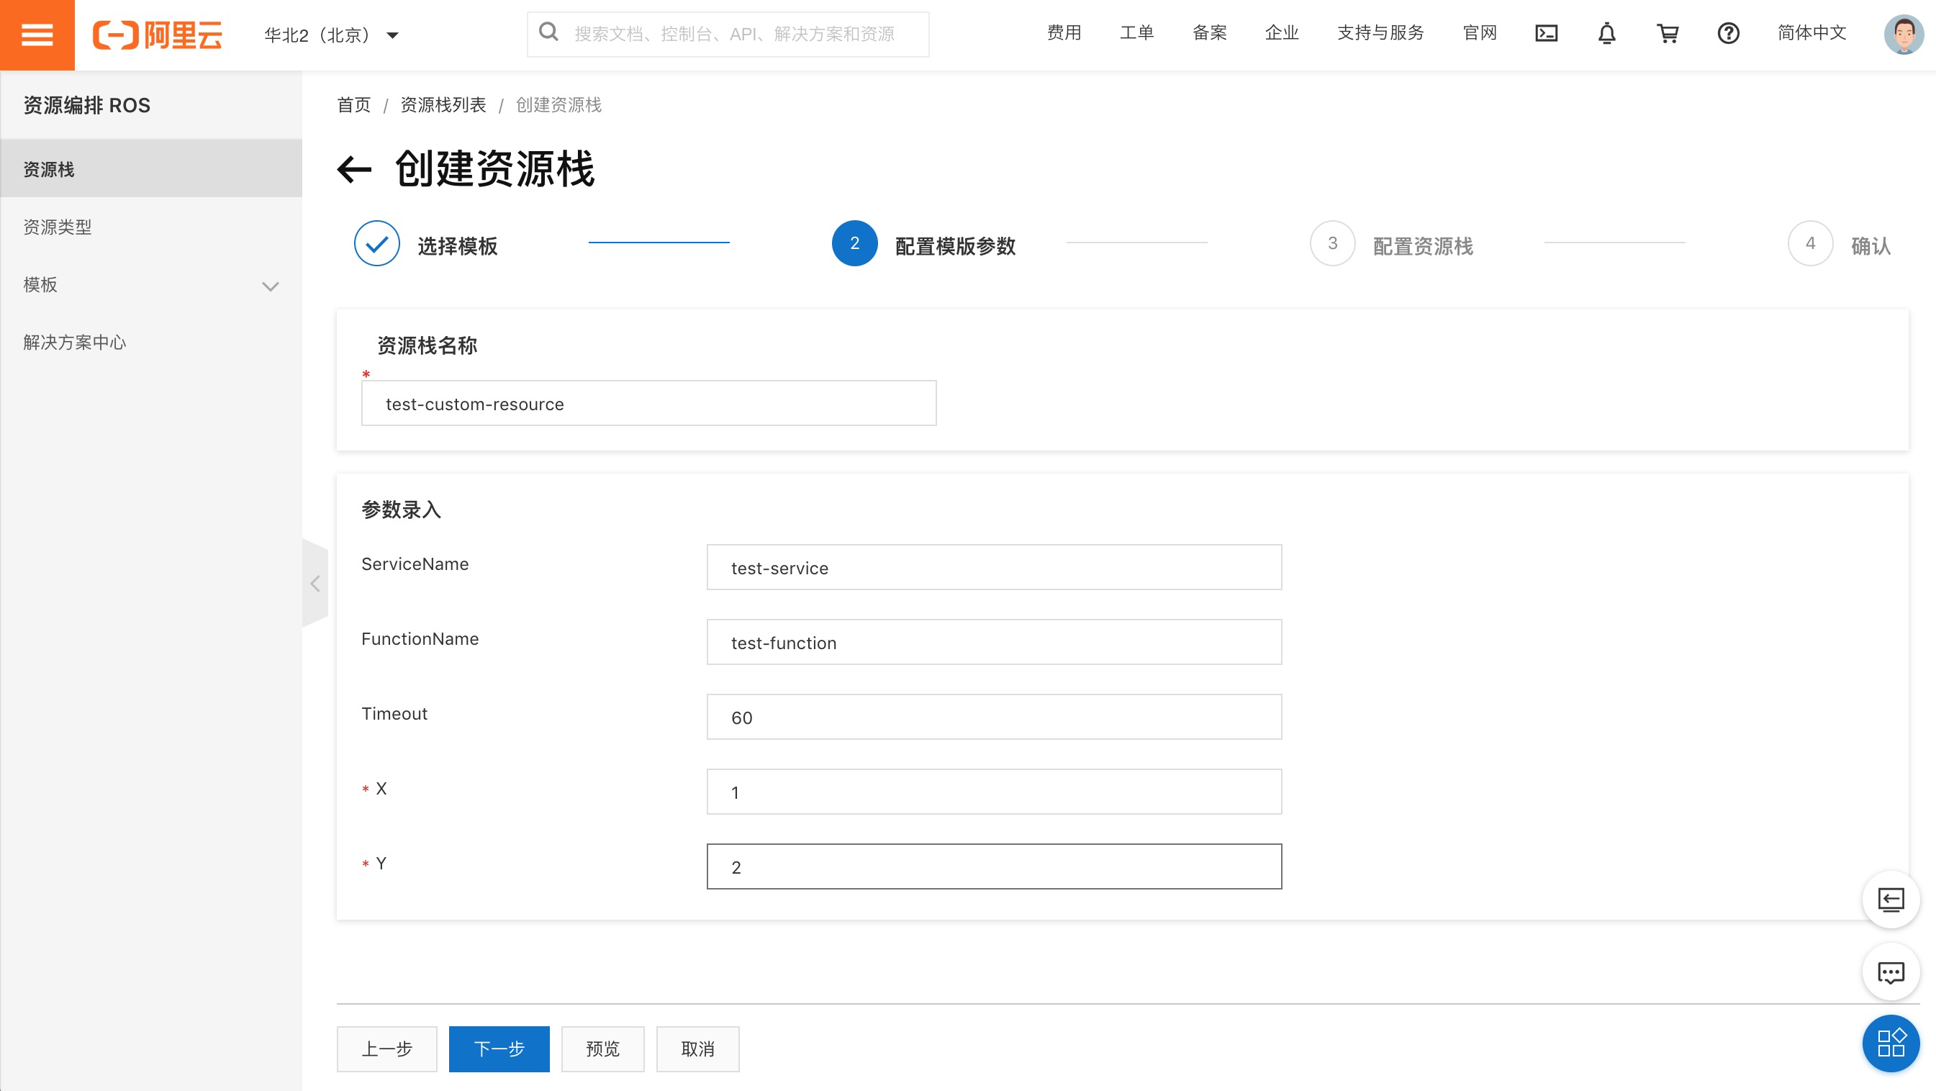1936x1091 pixels.
Task: Open the floating chat feedback icon
Action: 1890,972
